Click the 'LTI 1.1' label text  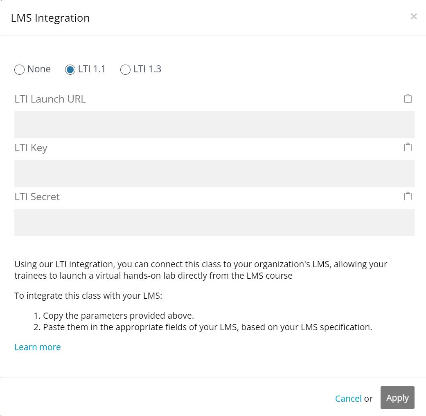click(92, 69)
